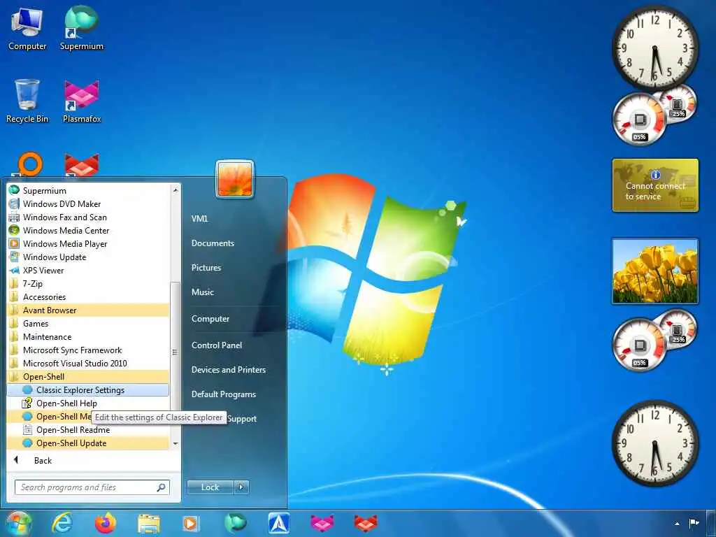This screenshot has width=716, height=537.
Task: Click the magnifier icon in the search box
Action: [162, 487]
